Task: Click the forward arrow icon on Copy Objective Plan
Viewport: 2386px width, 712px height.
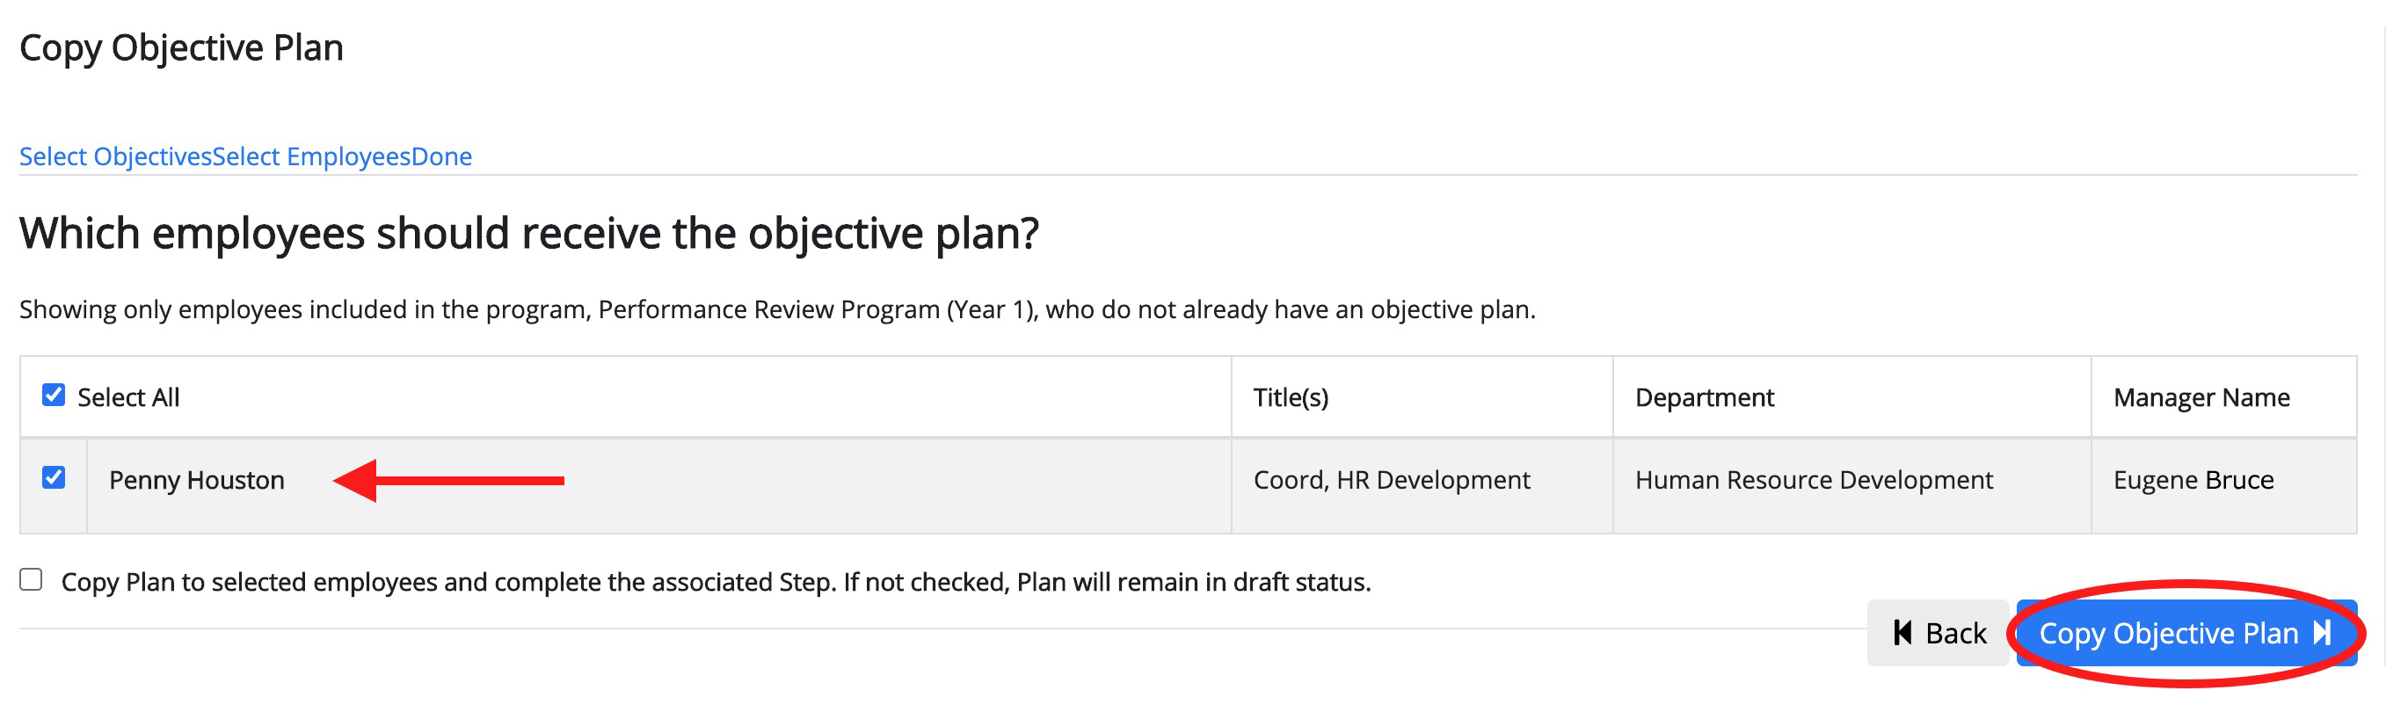Action: 2322,633
